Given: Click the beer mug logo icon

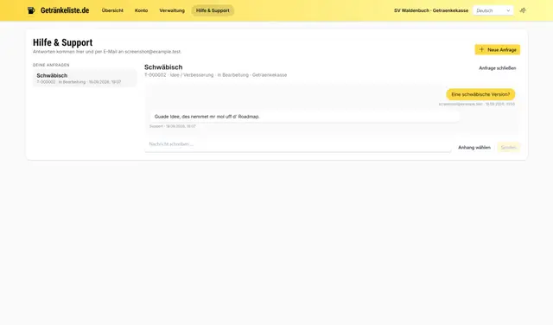Looking at the screenshot, I should (31, 10).
